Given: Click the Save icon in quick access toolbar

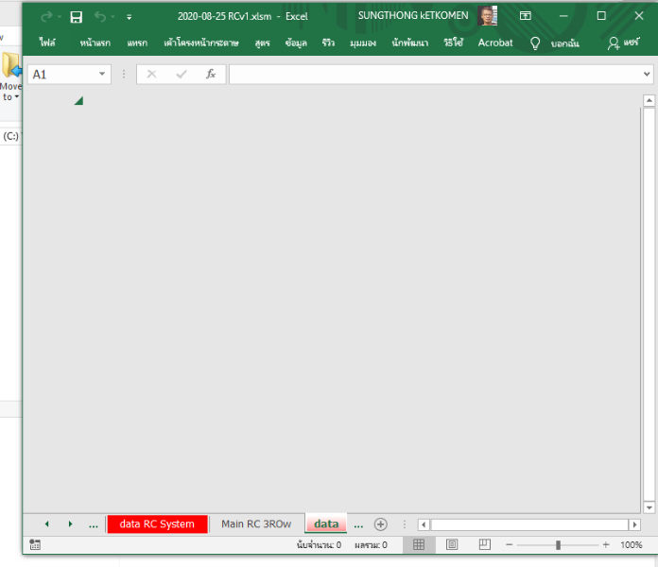Looking at the screenshot, I should (77, 16).
